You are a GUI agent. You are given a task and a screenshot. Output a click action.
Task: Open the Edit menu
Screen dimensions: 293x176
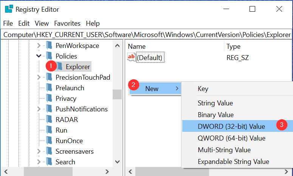(24, 23)
